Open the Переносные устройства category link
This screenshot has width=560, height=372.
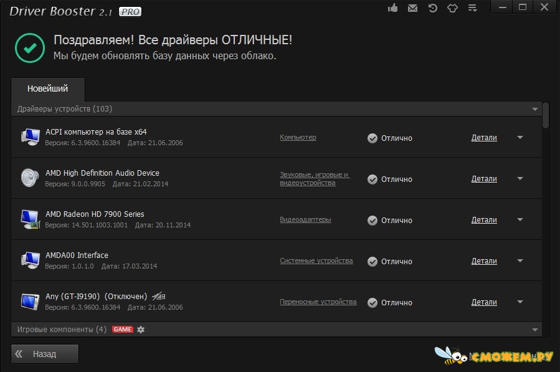318,302
